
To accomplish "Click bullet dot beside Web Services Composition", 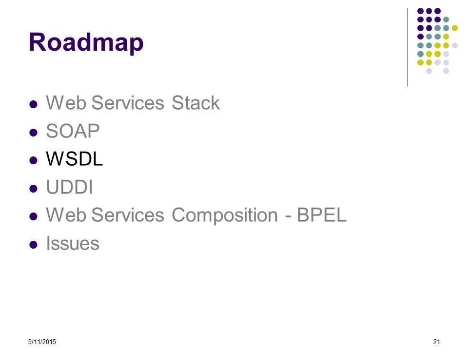I will [34, 216].
